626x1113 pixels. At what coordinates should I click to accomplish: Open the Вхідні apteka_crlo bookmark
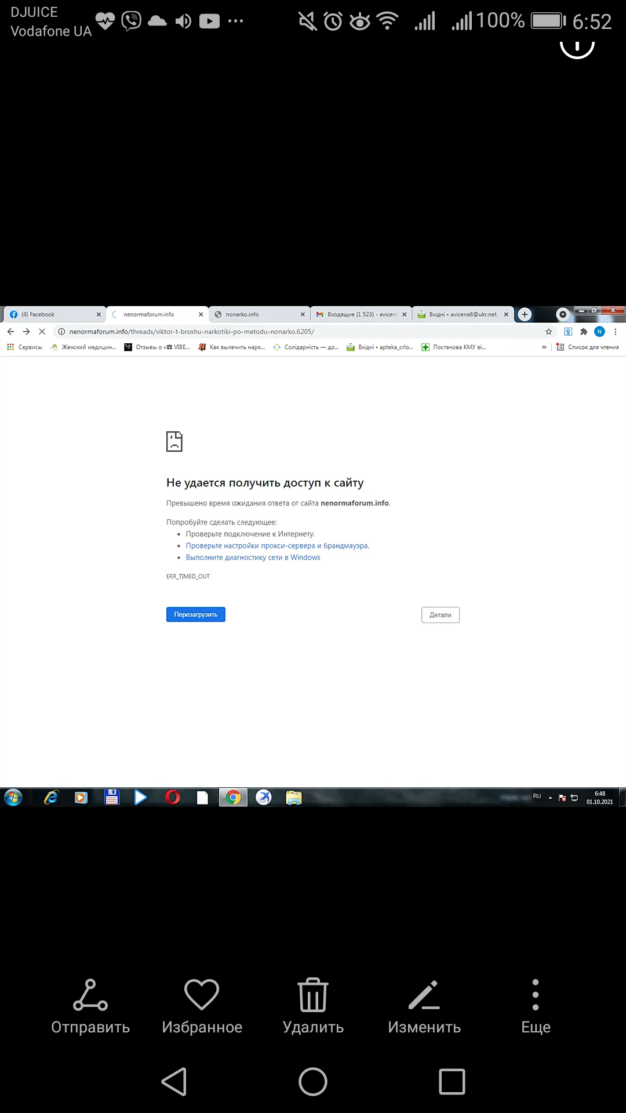click(380, 347)
